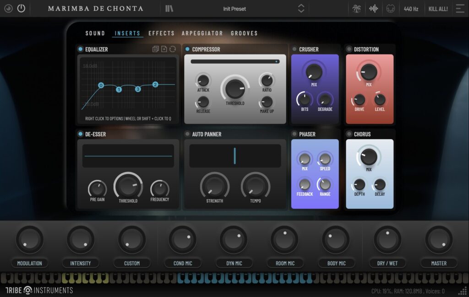This screenshot has height=297, width=469.
Task: Click the Tribe Instruments logo
Action: pyautogui.click(x=39, y=290)
